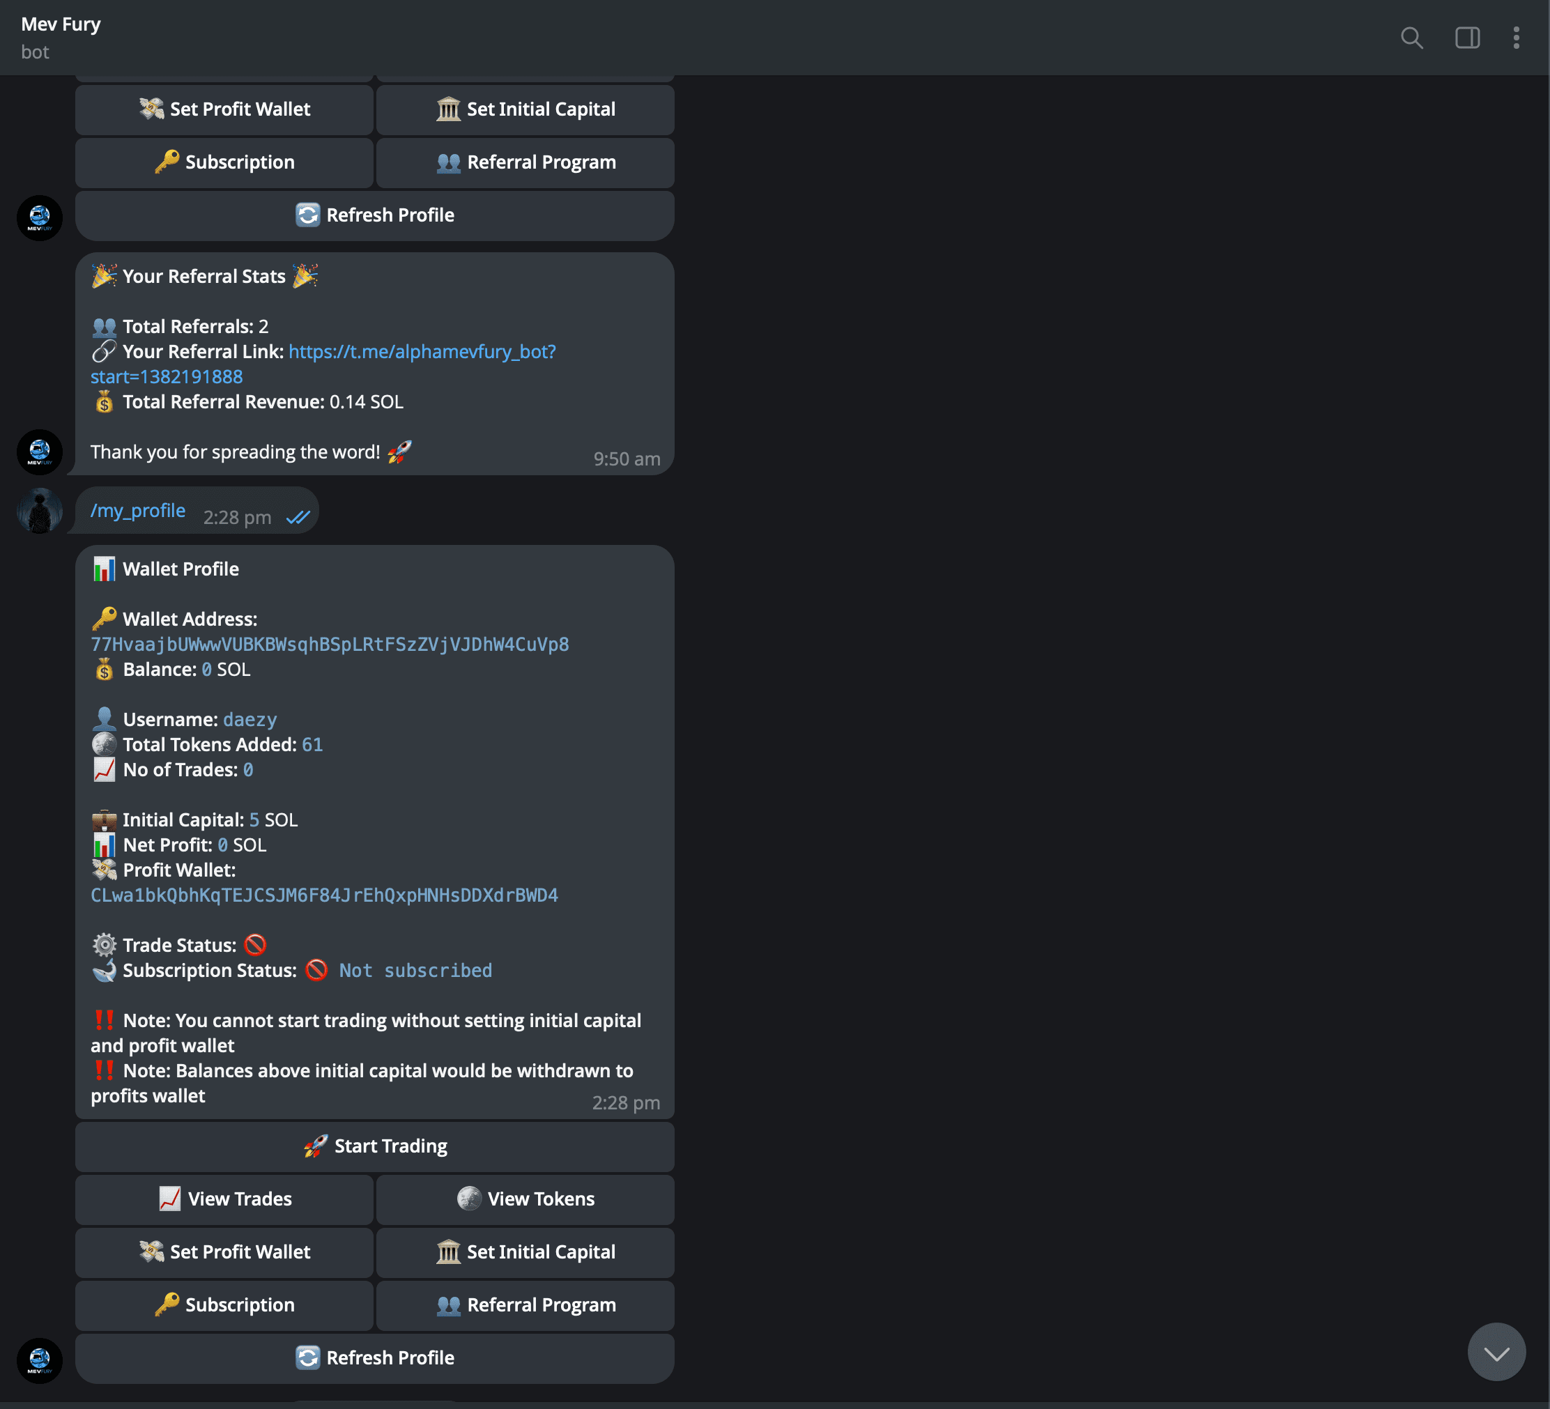This screenshot has height=1409, width=1550.
Task: Click the scroll-to-bottom arrow
Action: (x=1496, y=1351)
